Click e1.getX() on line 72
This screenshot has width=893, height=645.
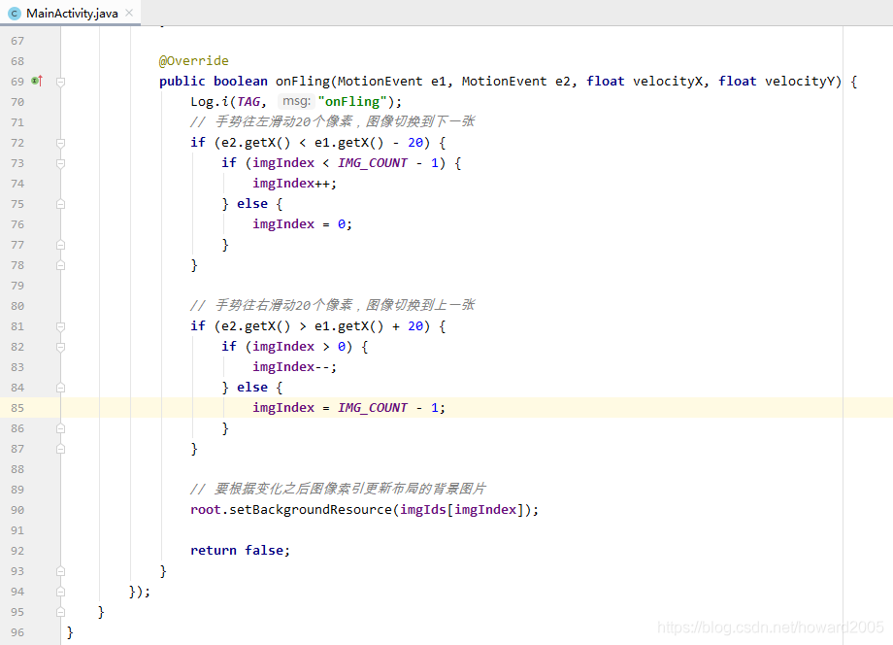click(x=349, y=143)
